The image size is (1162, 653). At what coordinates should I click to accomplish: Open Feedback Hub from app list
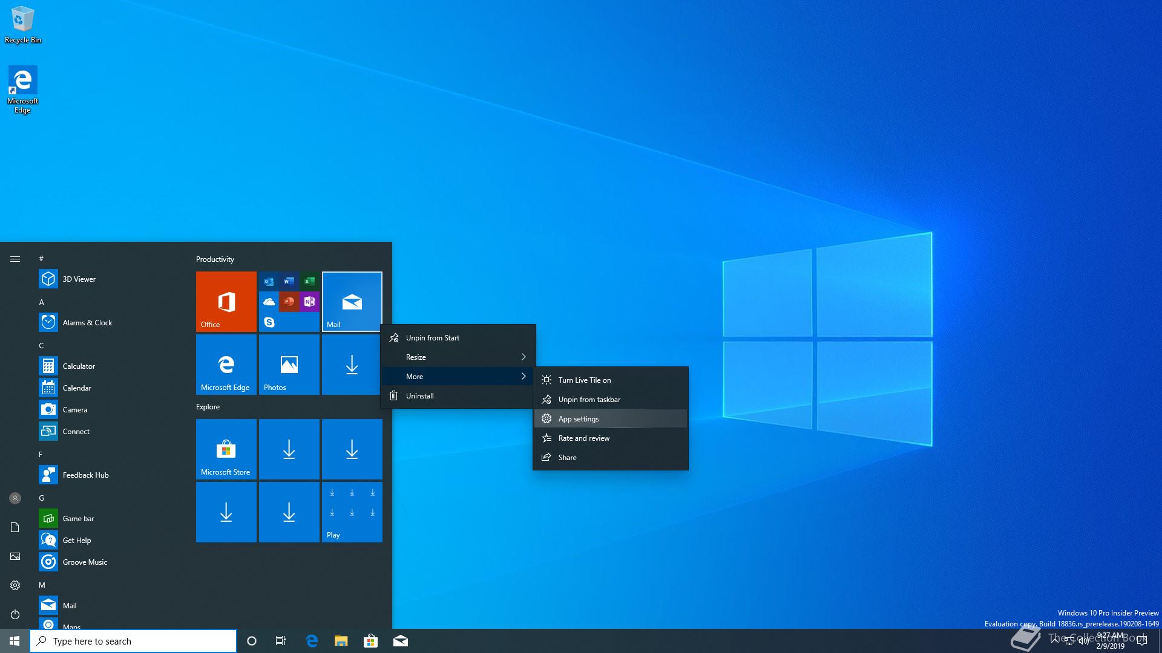tap(85, 475)
